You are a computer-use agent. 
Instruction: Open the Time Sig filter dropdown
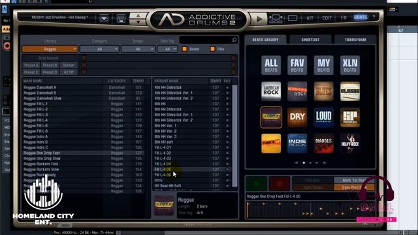coord(167,49)
